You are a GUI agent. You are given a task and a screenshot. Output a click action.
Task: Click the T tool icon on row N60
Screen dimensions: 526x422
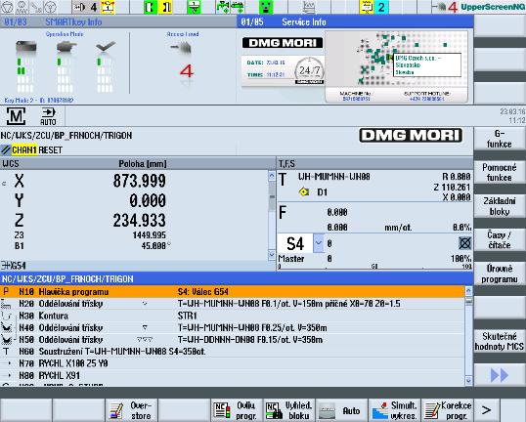pos(6,352)
